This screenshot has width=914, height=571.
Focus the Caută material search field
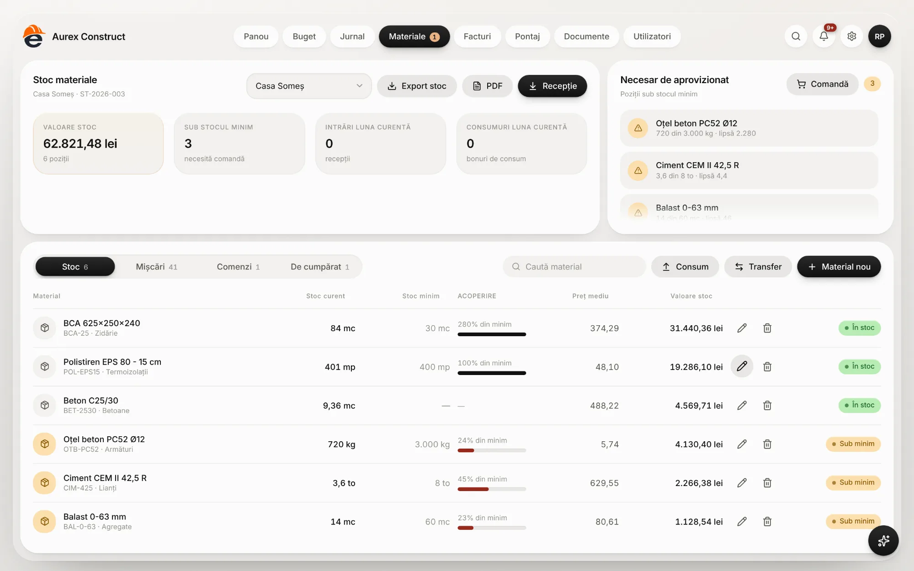pos(574,267)
